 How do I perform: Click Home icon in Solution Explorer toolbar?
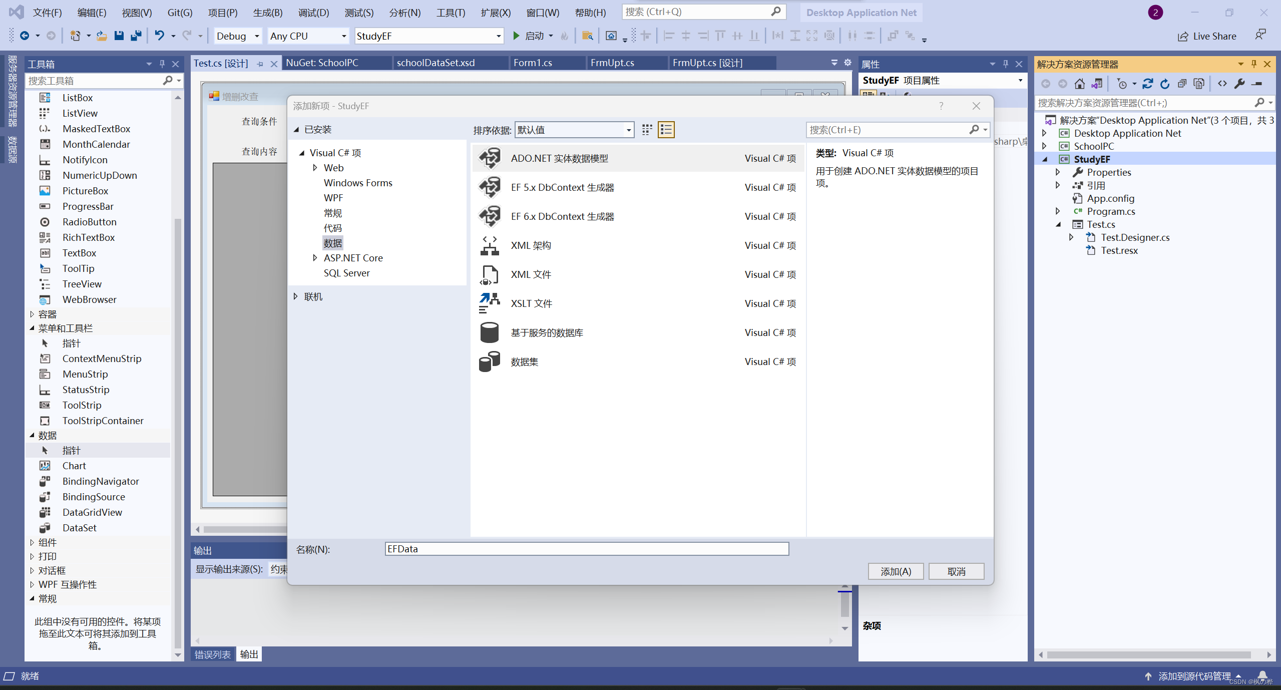point(1080,84)
